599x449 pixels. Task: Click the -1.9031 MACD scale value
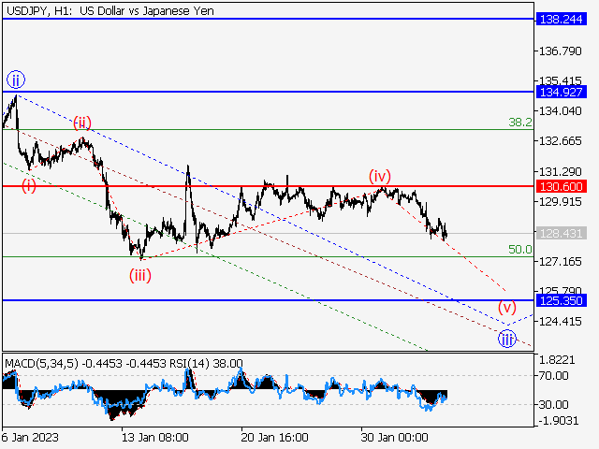[x=559, y=421]
